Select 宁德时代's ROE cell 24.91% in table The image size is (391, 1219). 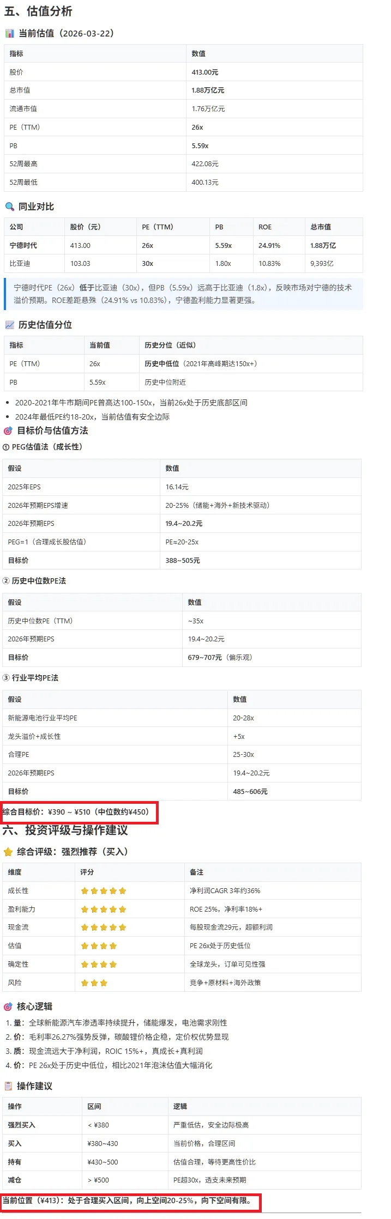tap(269, 246)
